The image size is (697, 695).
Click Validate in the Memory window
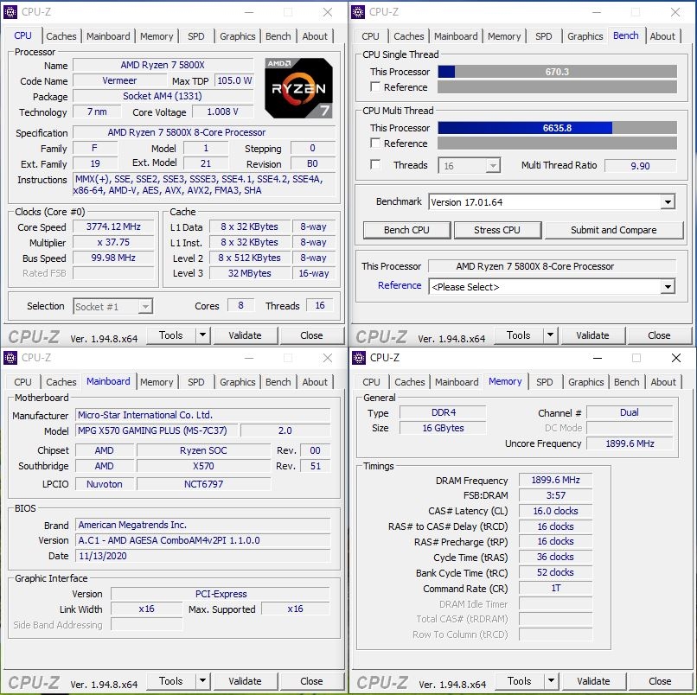coord(593,681)
